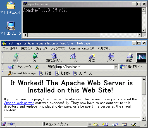148x128 pixels.
Task: Reload page with 再読み込み icon
Action: (x=54, y=58)
